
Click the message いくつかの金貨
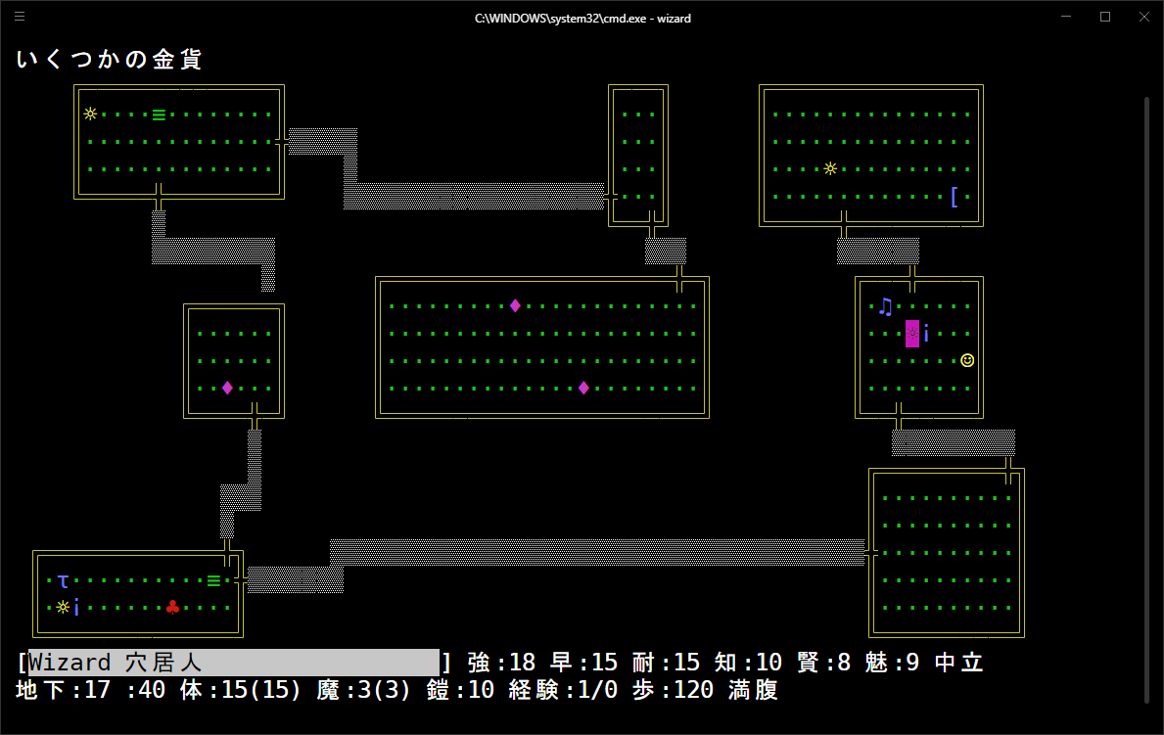click(109, 60)
